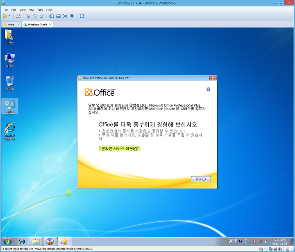295x252 pixels.
Task: Click the volume speaker tray icon
Action: pos(266,242)
